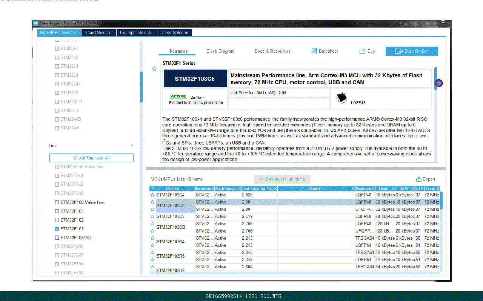
Task: Click the series filter panel scrollbar
Action: [141, 87]
